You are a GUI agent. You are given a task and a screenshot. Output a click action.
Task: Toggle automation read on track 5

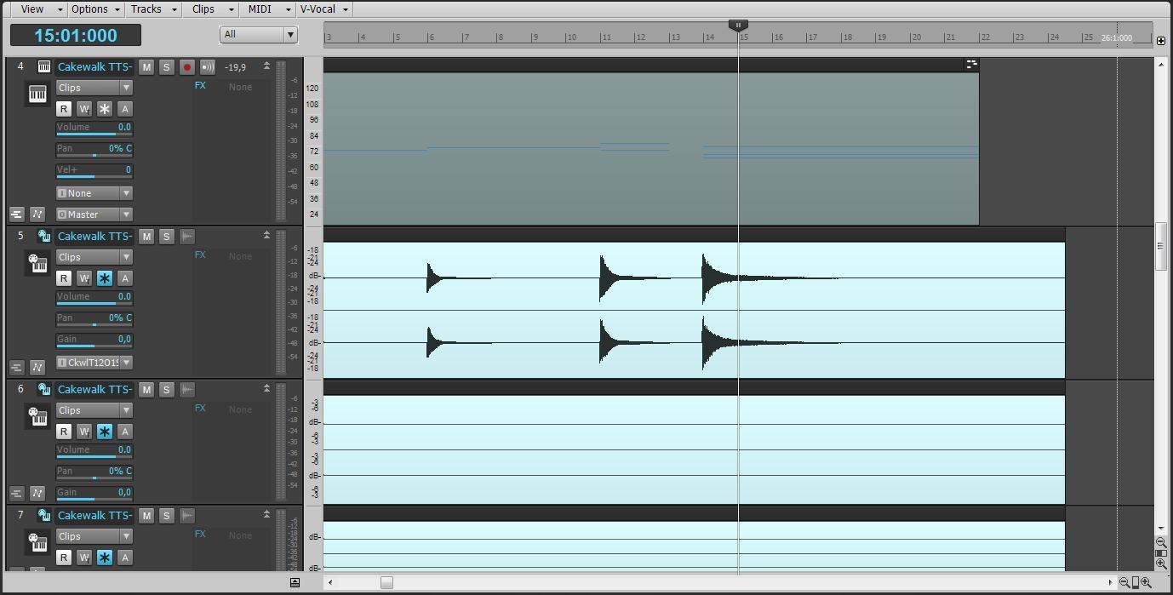pyautogui.click(x=64, y=278)
